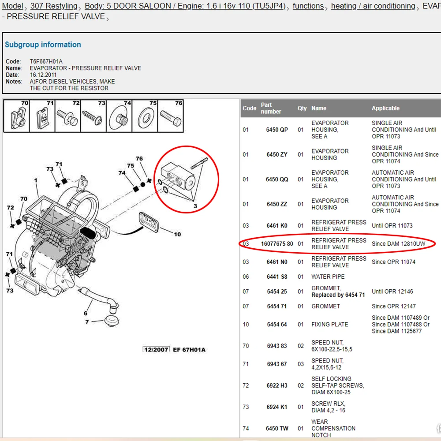The height and width of the screenshot is (441, 441).
Task: Click the Applicable column header
Action: click(385, 108)
